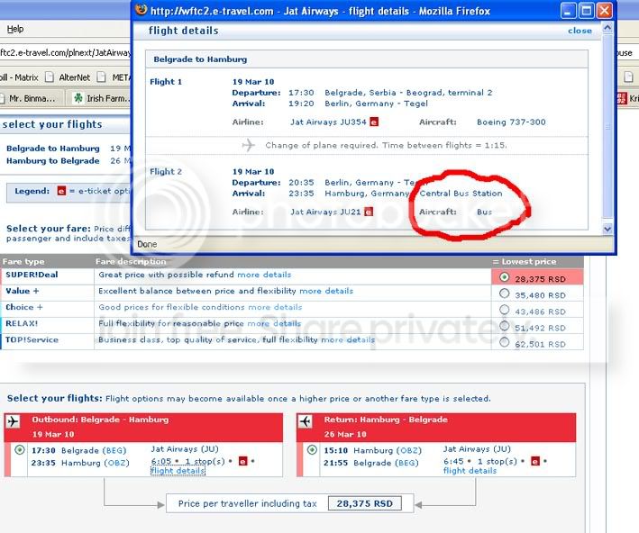Click the Firefox logo in popup title bar
The height and width of the screenshot is (533, 639).
(x=140, y=11)
